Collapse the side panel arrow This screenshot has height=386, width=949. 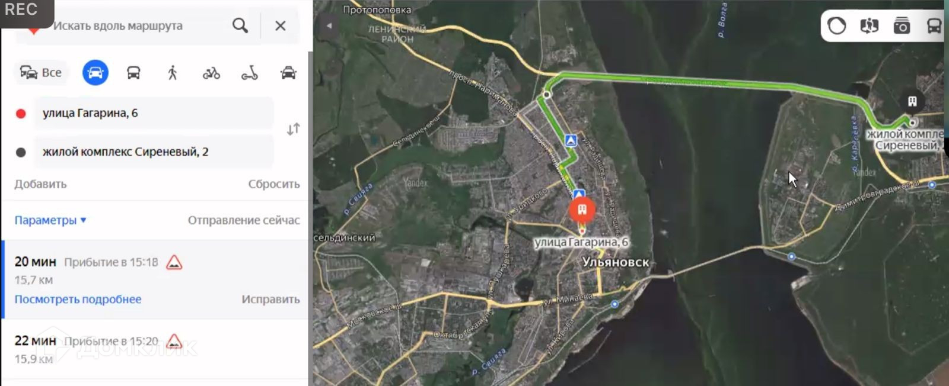(329, 25)
